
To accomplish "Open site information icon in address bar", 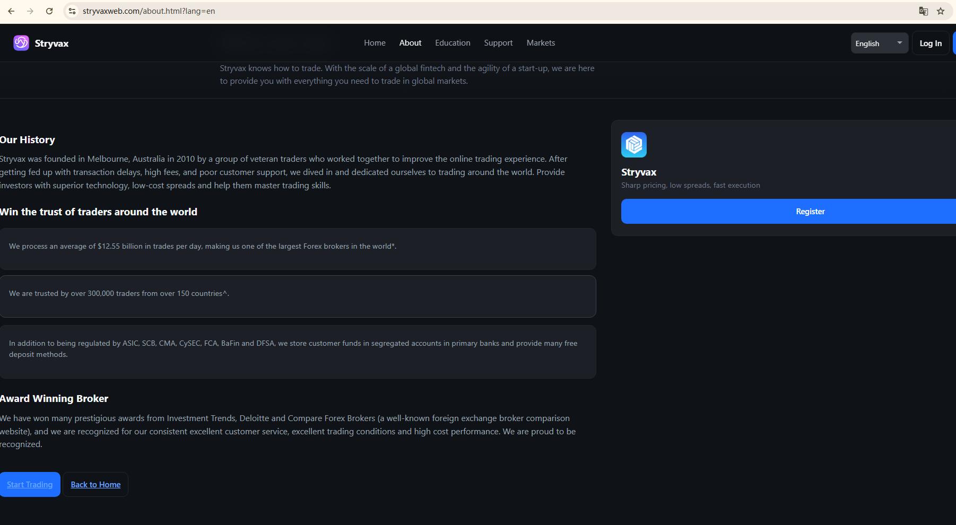I will pyautogui.click(x=72, y=11).
